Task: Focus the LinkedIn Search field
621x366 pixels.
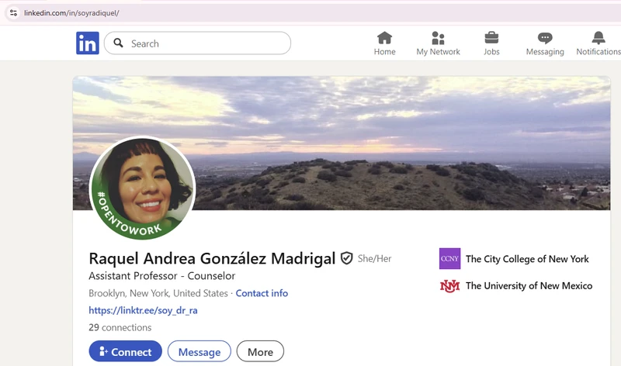Action: point(197,43)
